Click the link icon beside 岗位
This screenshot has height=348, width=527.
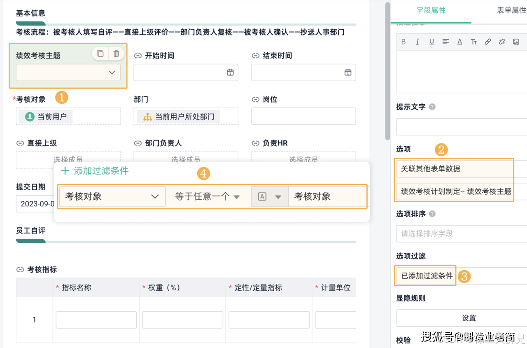256,100
